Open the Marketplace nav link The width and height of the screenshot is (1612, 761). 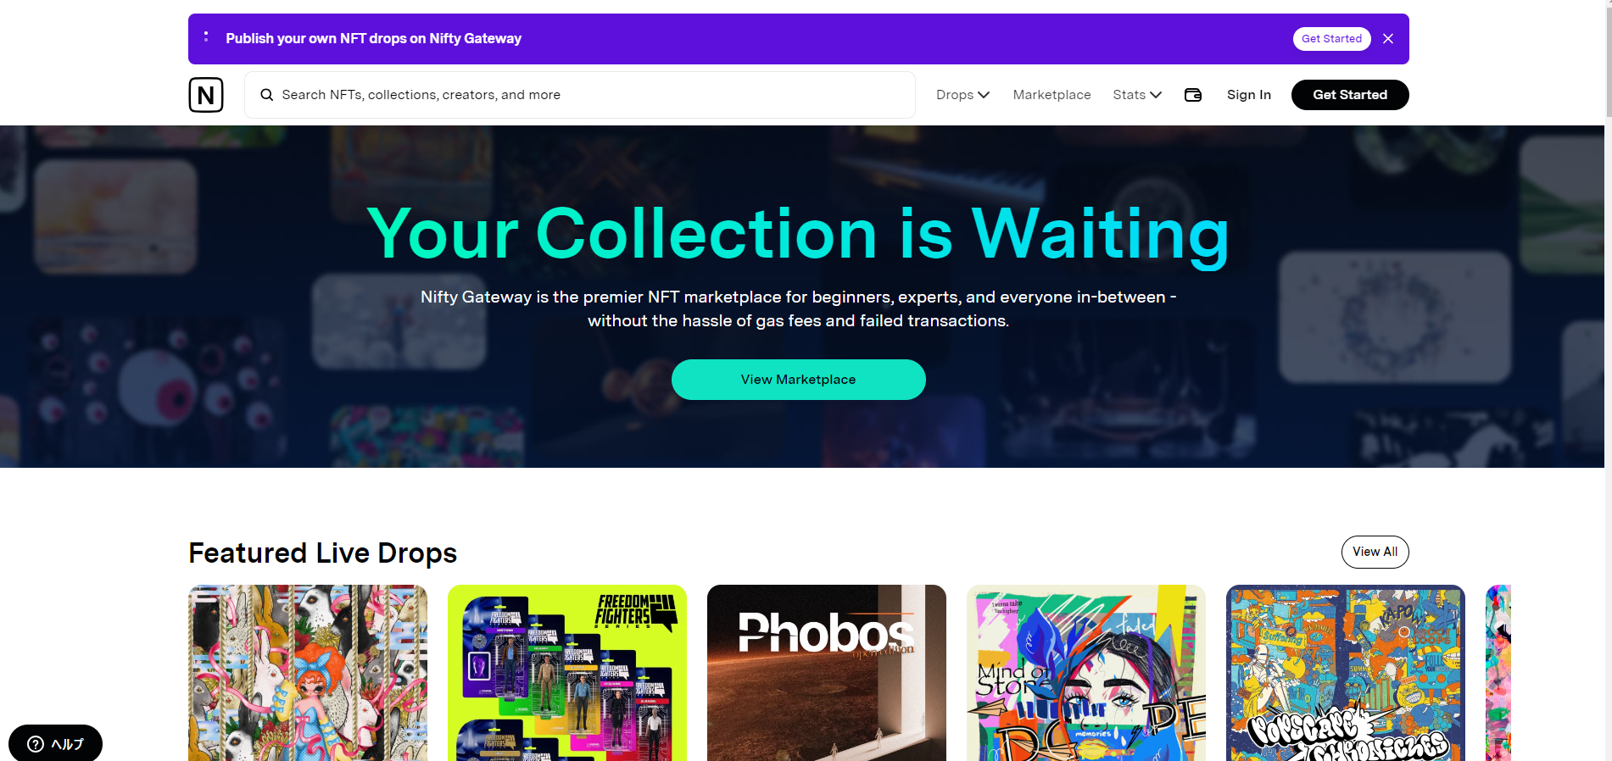click(1051, 95)
